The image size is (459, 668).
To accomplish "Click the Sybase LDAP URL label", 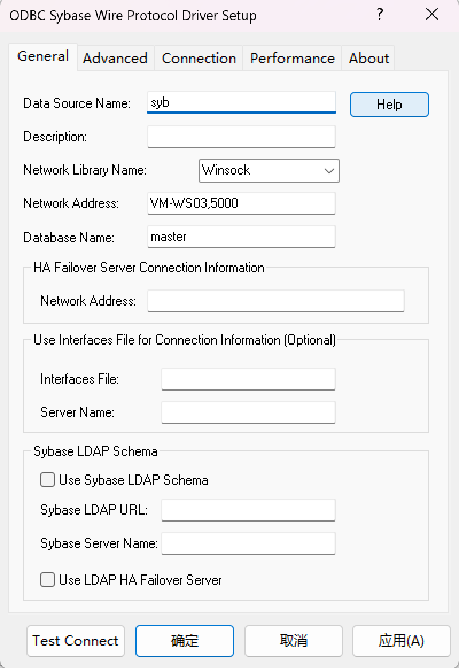I will tap(94, 510).
